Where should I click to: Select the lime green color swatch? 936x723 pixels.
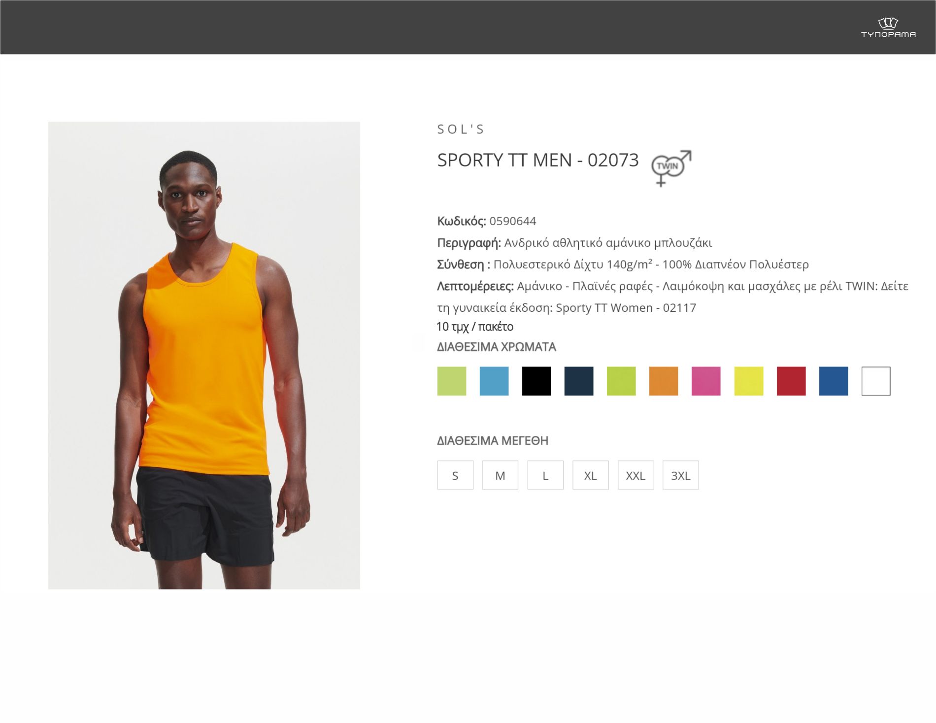[x=621, y=381]
